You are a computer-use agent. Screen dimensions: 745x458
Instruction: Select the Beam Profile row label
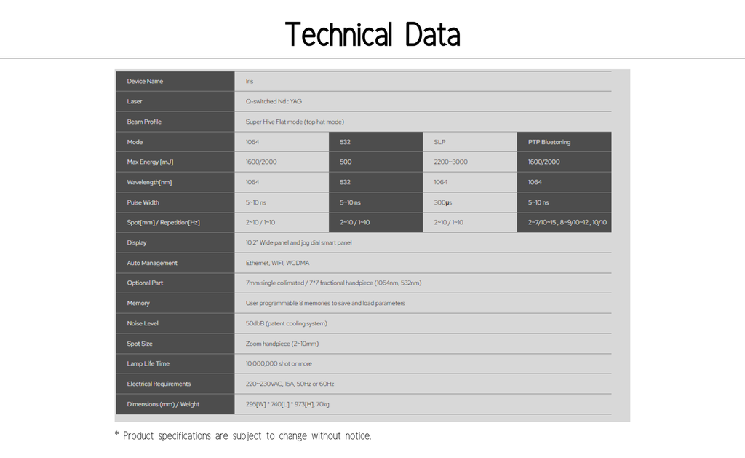(x=144, y=122)
